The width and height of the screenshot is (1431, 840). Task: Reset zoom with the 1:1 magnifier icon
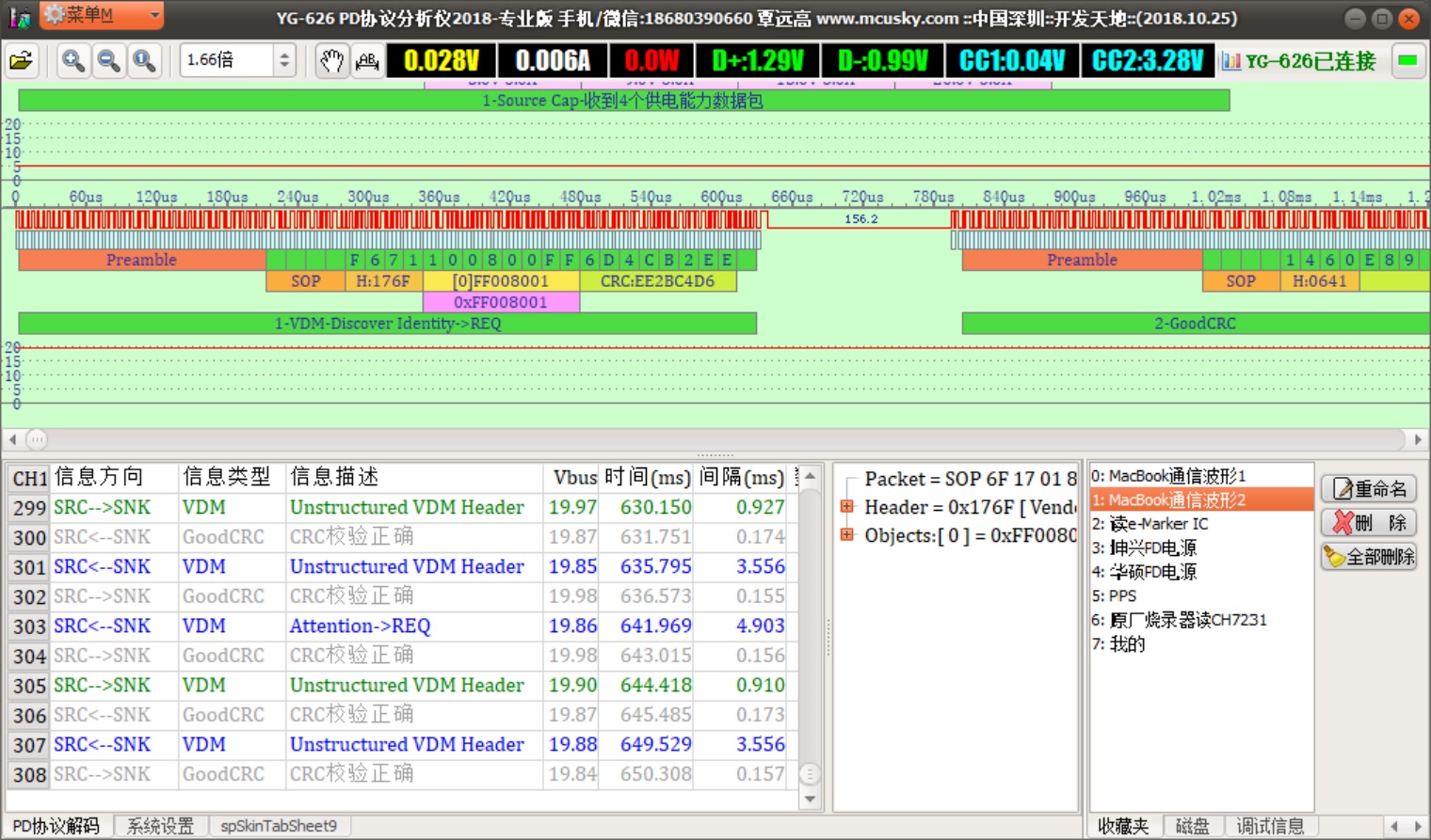pyautogui.click(x=144, y=61)
